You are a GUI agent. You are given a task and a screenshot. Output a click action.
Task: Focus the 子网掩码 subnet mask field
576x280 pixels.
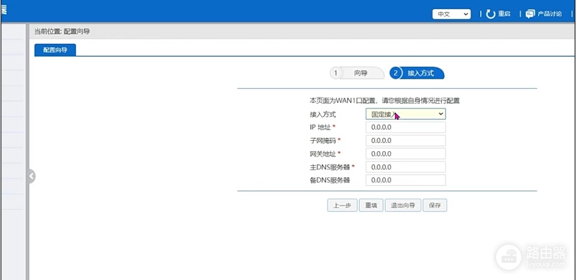point(405,141)
